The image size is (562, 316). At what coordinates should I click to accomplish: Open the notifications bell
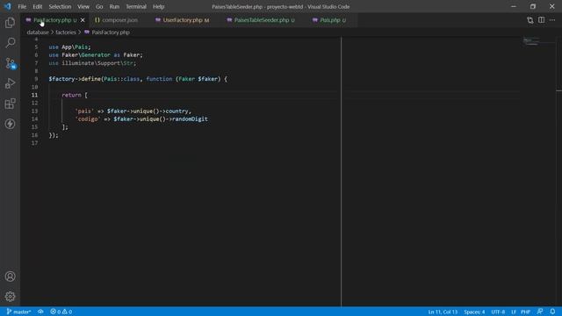(552, 312)
